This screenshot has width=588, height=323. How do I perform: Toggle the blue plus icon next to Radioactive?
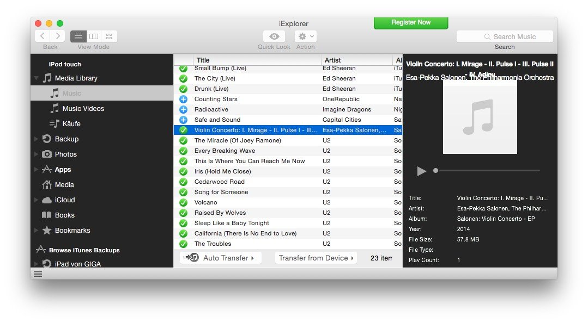183,109
